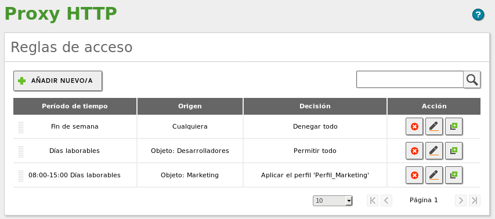Image resolution: width=495 pixels, height=219 pixels.
Task: Delete the 'Fin de semana' rule
Action: click(414, 126)
